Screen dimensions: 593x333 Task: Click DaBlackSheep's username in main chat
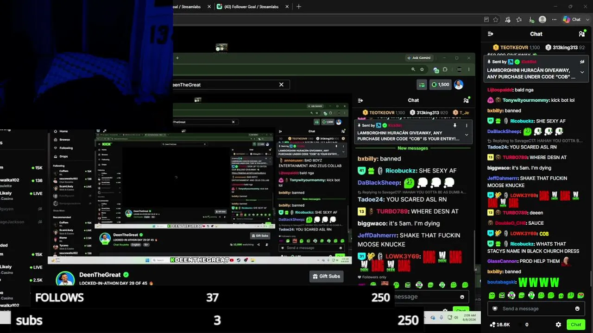[x=504, y=131]
